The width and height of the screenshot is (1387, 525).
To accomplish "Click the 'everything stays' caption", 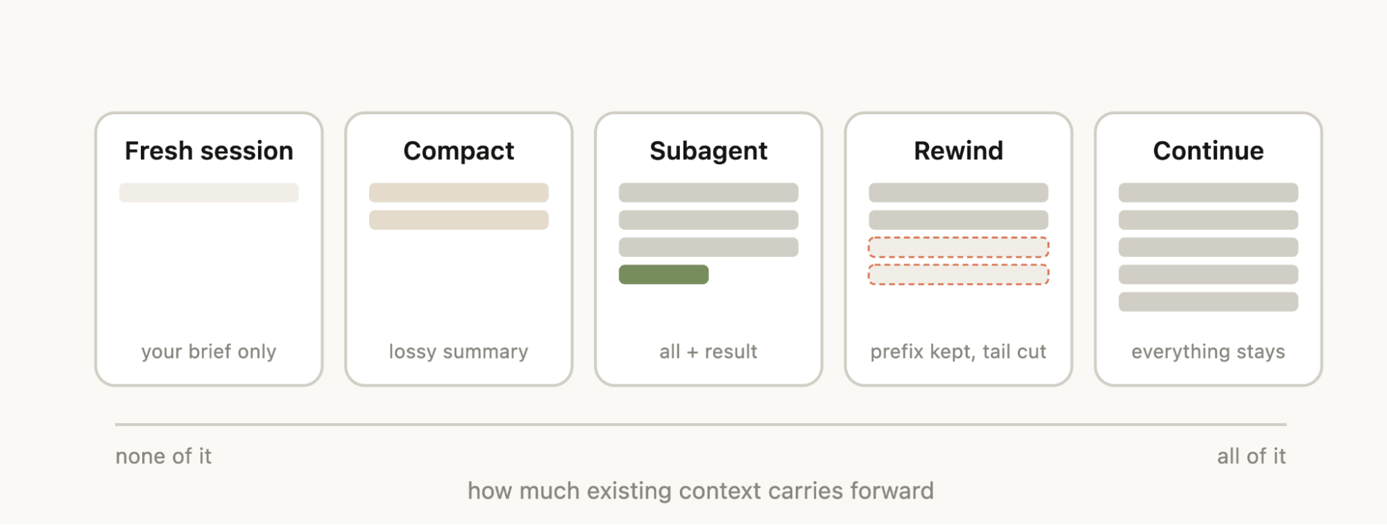I will (1208, 352).
